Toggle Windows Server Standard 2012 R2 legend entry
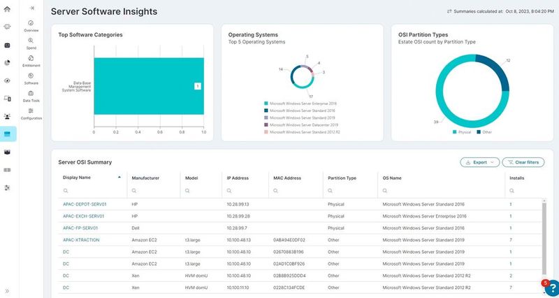 [x=302, y=132]
